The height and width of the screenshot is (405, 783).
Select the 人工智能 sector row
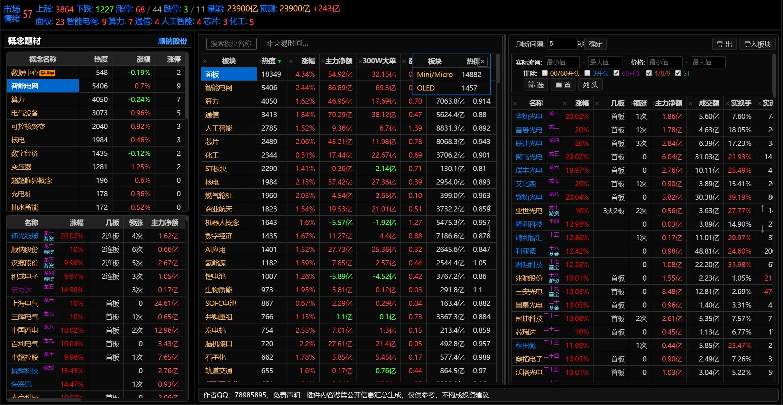point(349,128)
